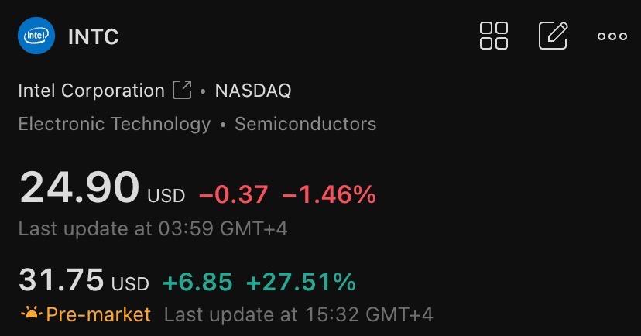Screen dimensions: 641x336
Task: Click the +27.51% pre-market percent change
Action: (x=301, y=282)
